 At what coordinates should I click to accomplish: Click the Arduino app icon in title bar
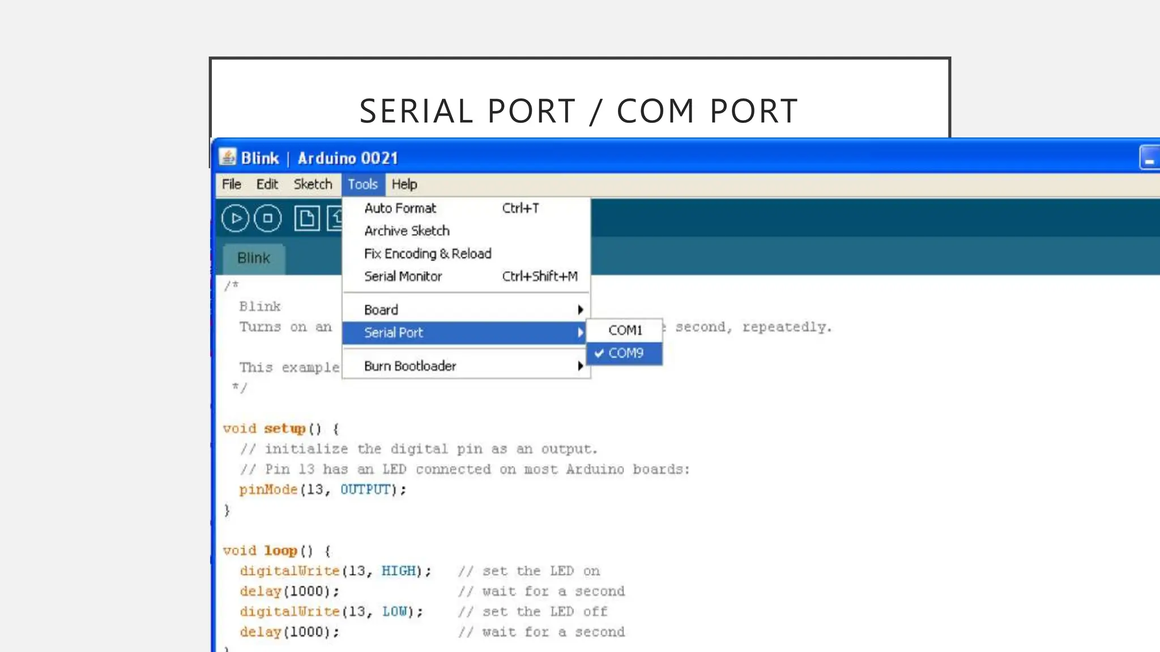coord(228,157)
